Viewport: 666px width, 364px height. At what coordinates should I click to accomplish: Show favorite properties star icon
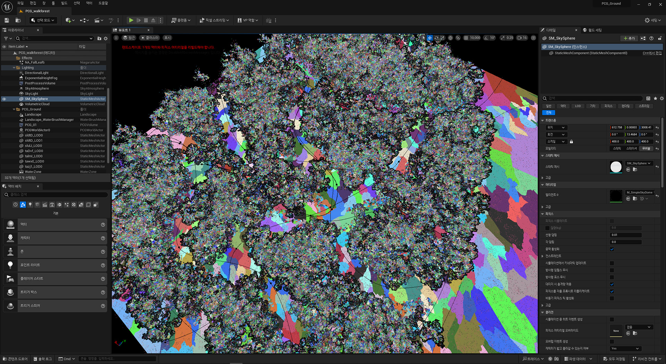click(655, 99)
